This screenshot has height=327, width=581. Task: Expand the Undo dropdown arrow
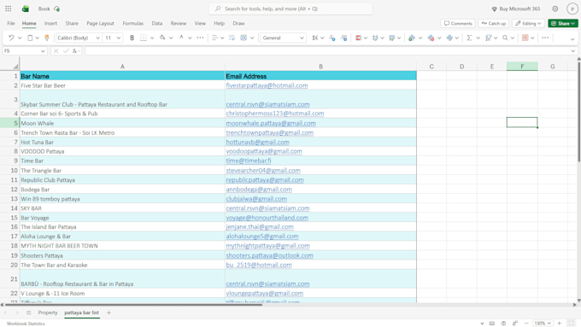coord(20,38)
